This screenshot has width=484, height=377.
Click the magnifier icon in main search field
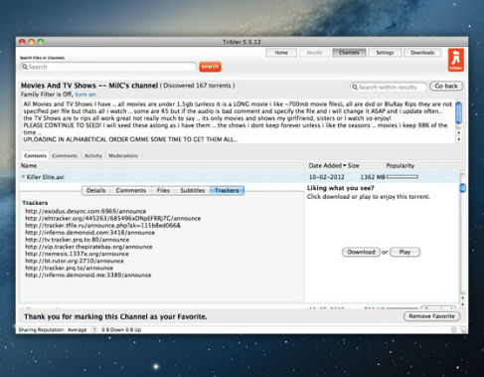25,67
